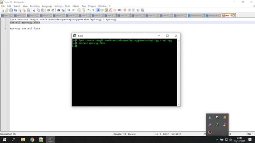The width and height of the screenshot is (255, 143).
Task: Open the Encoding menu
Action: pyautogui.click(x=35, y=6)
